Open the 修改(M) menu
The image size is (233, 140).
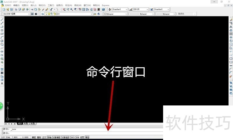click(78, 5)
